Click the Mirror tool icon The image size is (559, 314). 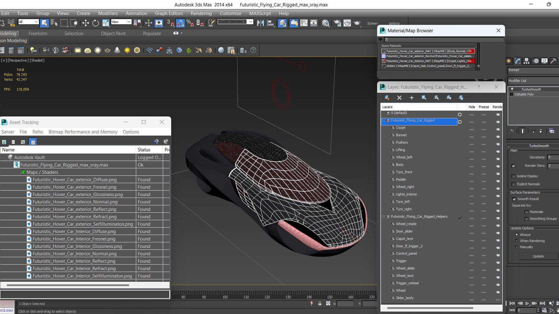point(261,23)
